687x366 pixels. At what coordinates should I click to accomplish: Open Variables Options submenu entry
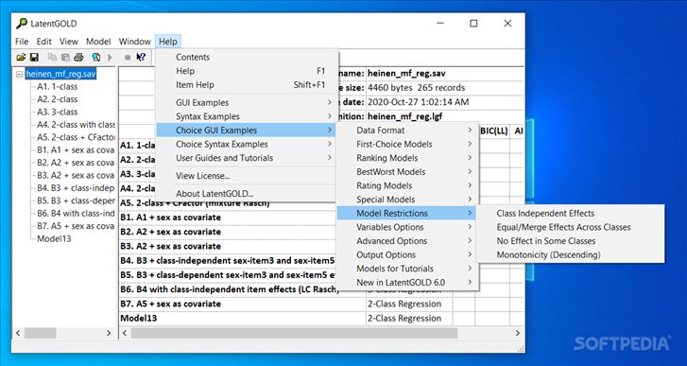[407, 227]
